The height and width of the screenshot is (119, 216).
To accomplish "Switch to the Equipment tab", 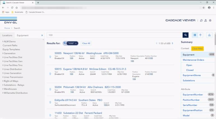I will (x=23, y=35).
